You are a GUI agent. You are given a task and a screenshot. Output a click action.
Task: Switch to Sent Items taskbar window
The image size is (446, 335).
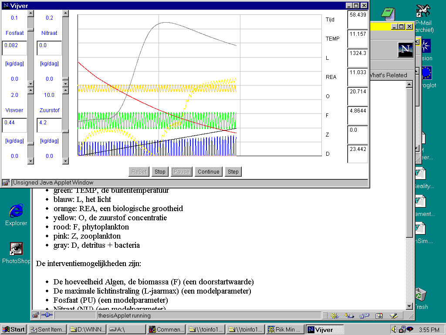point(48,330)
